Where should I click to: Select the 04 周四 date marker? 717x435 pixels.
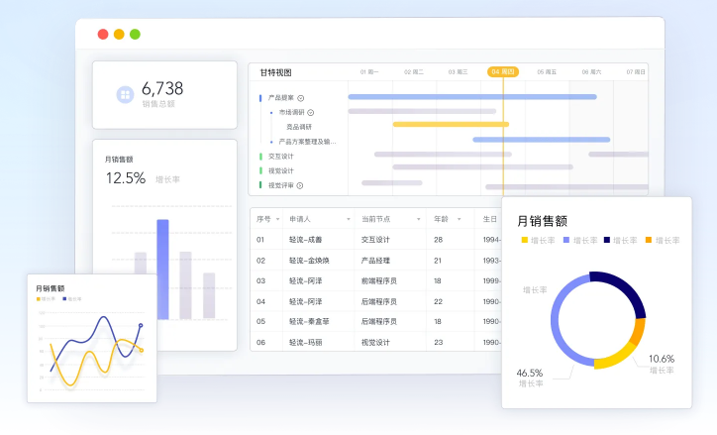click(x=503, y=72)
